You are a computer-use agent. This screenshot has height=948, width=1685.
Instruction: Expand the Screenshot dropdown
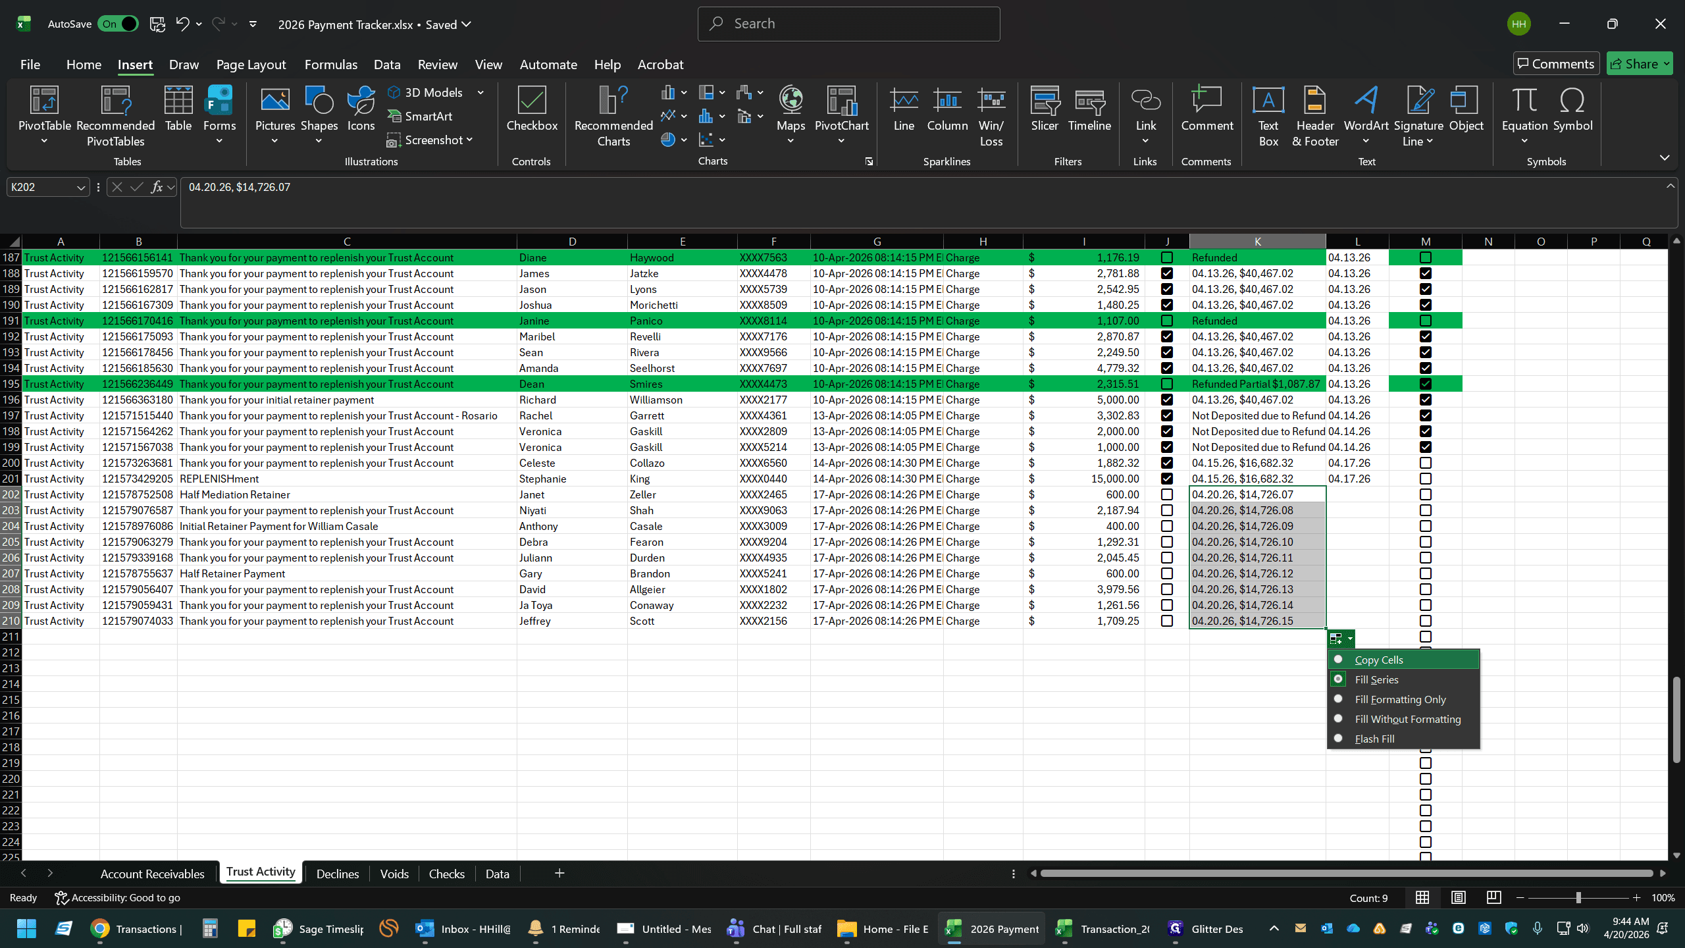(x=469, y=140)
